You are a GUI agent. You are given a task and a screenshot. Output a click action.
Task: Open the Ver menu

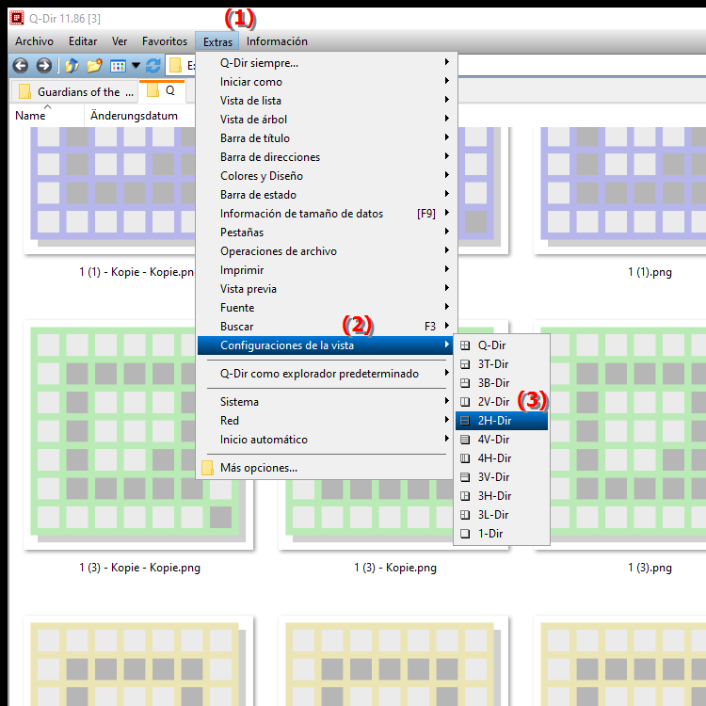click(x=120, y=41)
